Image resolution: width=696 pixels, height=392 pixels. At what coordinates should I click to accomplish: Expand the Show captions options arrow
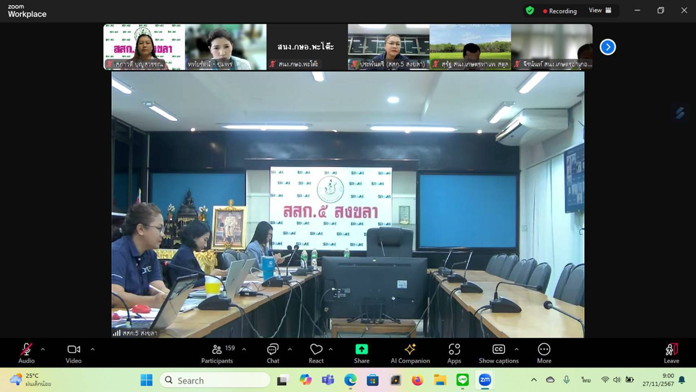pyautogui.click(x=516, y=350)
